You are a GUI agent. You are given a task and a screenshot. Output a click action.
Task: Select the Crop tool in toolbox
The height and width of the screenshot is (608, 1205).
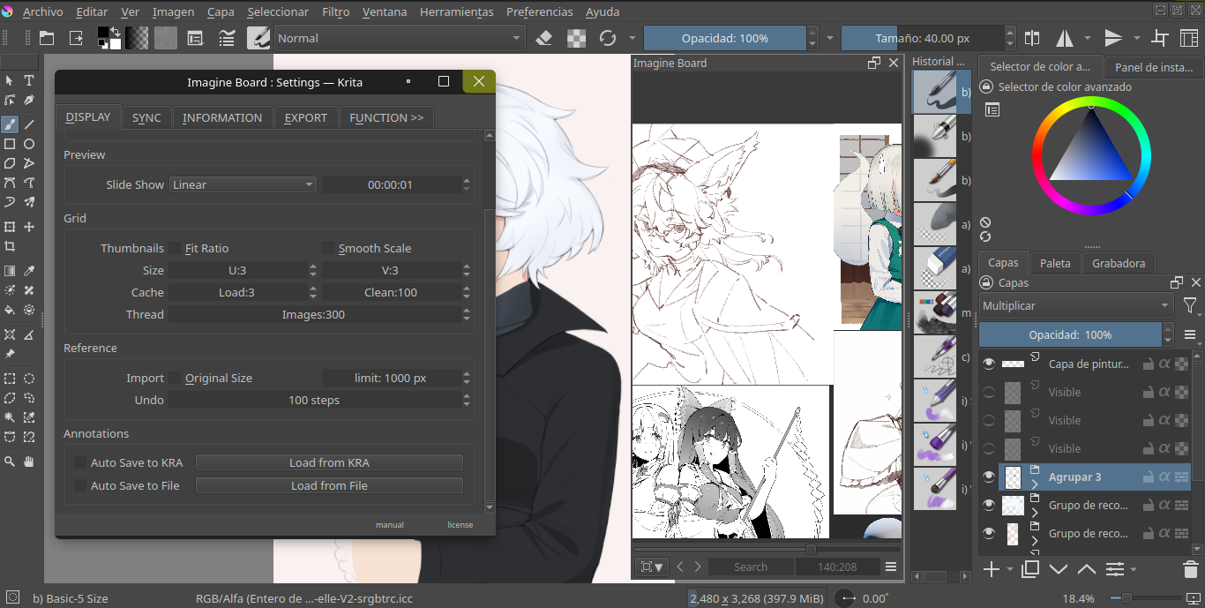point(10,246)
